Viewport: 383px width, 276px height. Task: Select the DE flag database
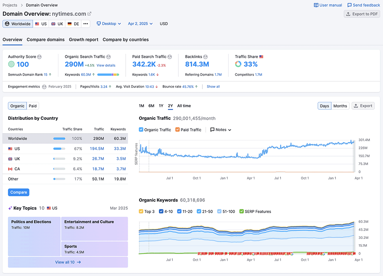click(73, 24)
